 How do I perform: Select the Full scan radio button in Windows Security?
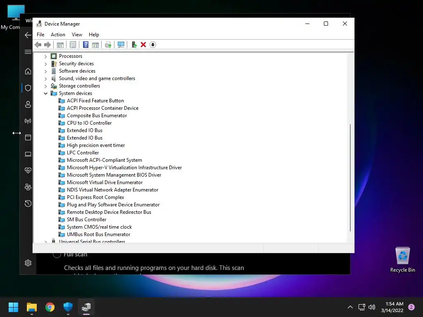[57, 254]
